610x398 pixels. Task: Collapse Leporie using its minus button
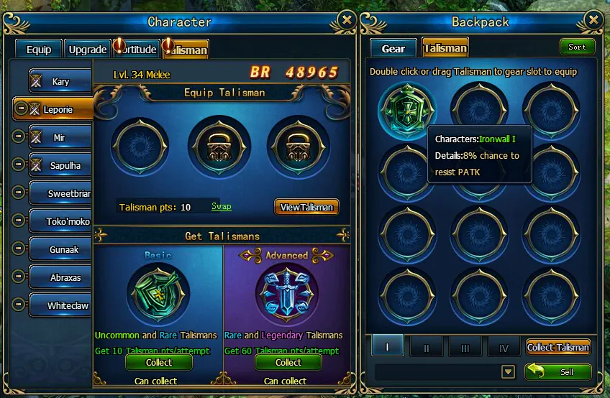click(21, 108)
